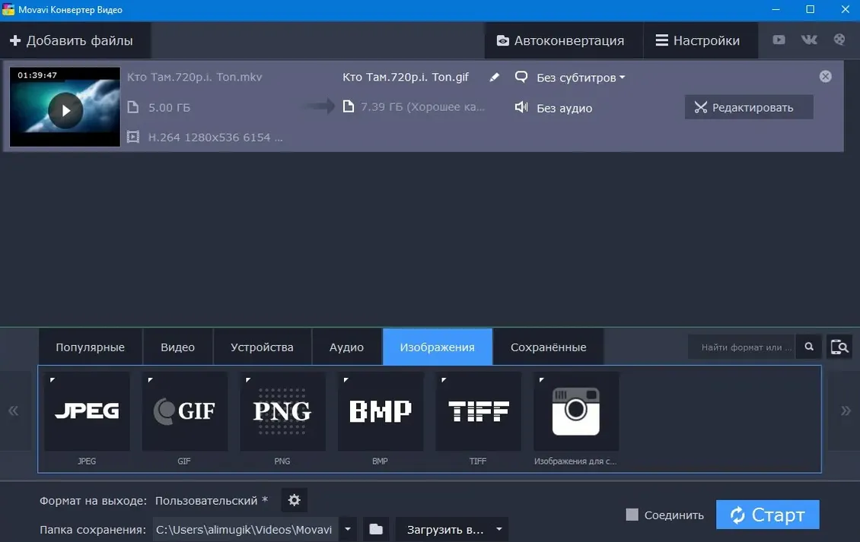This screenshot has height=542, width=860.
Task: Click the pencil icon to rename output file
Action: click(494, 78)
